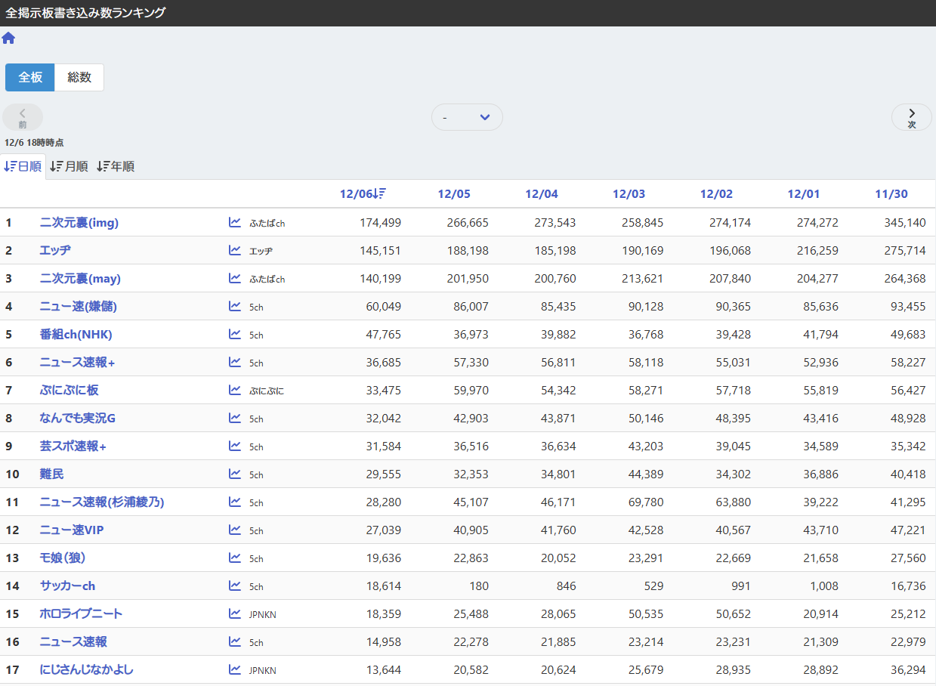Show graph icon for 番組ch(NHK)
The image size is (936, 686).
pyautogui.click(x=235, y=334)
